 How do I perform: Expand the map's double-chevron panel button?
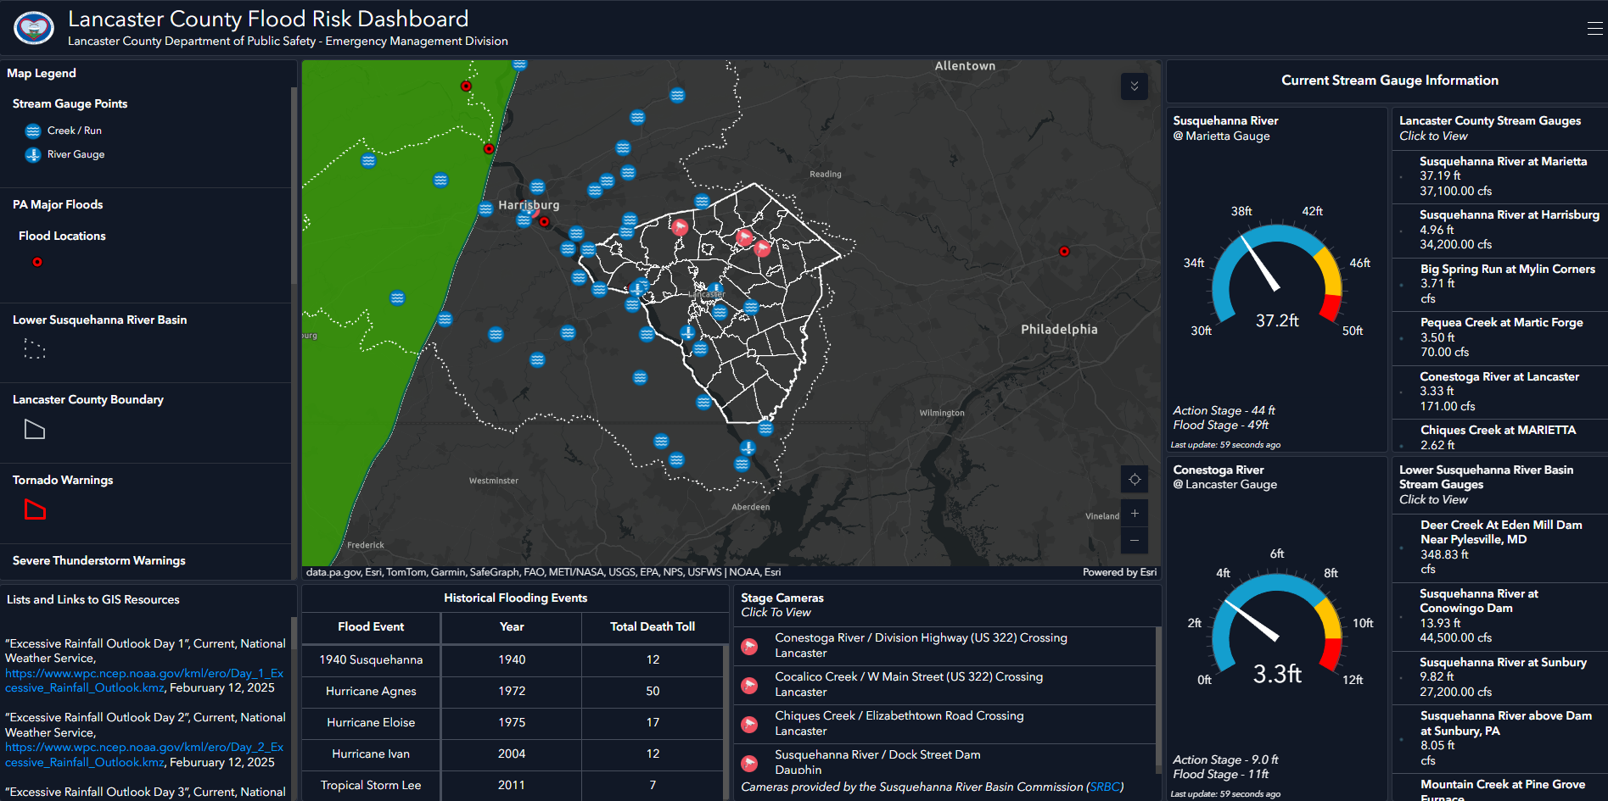1134,86
